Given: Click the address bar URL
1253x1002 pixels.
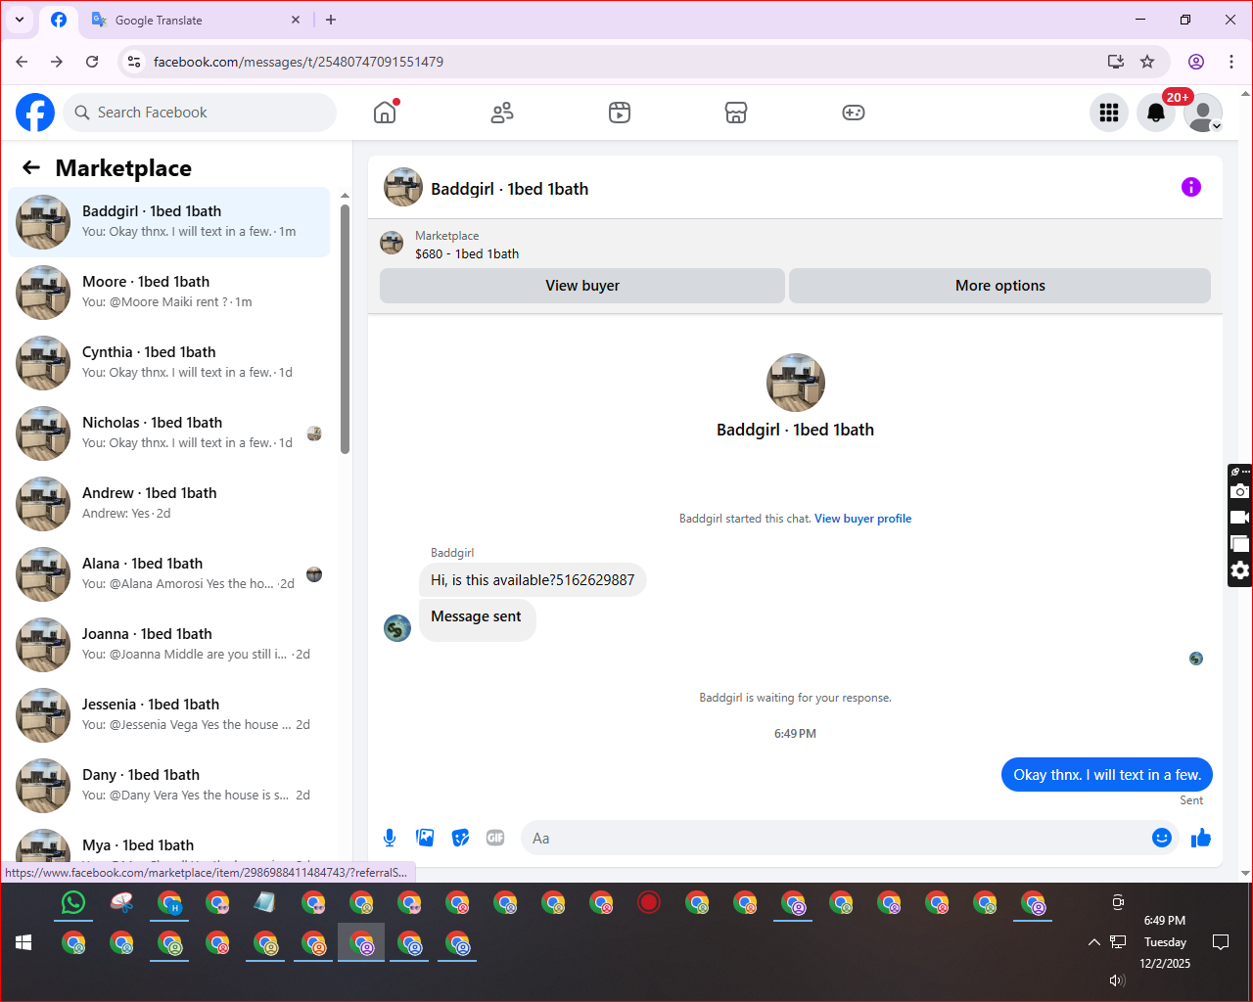Looking at the screenshot, I should point(299,62).
